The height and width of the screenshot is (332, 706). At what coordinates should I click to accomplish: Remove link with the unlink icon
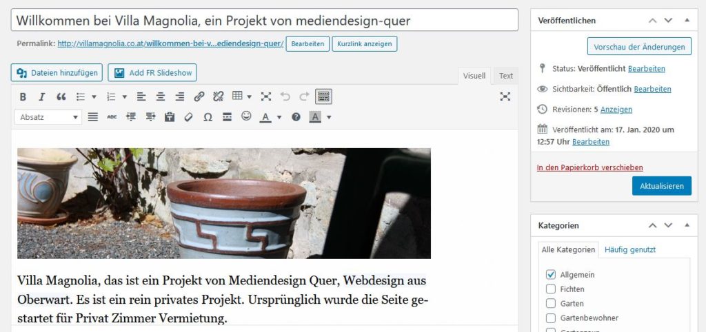(219, 96)
